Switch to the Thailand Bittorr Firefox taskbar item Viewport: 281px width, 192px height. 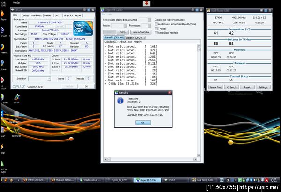coord(63,180)
